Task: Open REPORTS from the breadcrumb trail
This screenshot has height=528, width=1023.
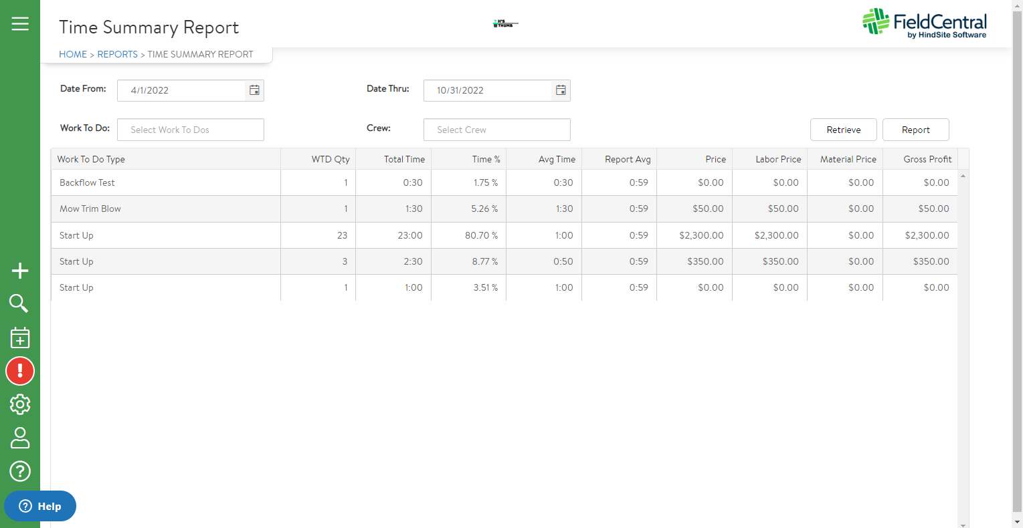Action: pyautogui.click(x=117, y=54)
